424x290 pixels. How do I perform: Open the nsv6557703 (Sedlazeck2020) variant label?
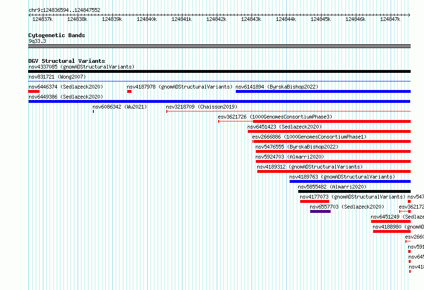[347, 207]
